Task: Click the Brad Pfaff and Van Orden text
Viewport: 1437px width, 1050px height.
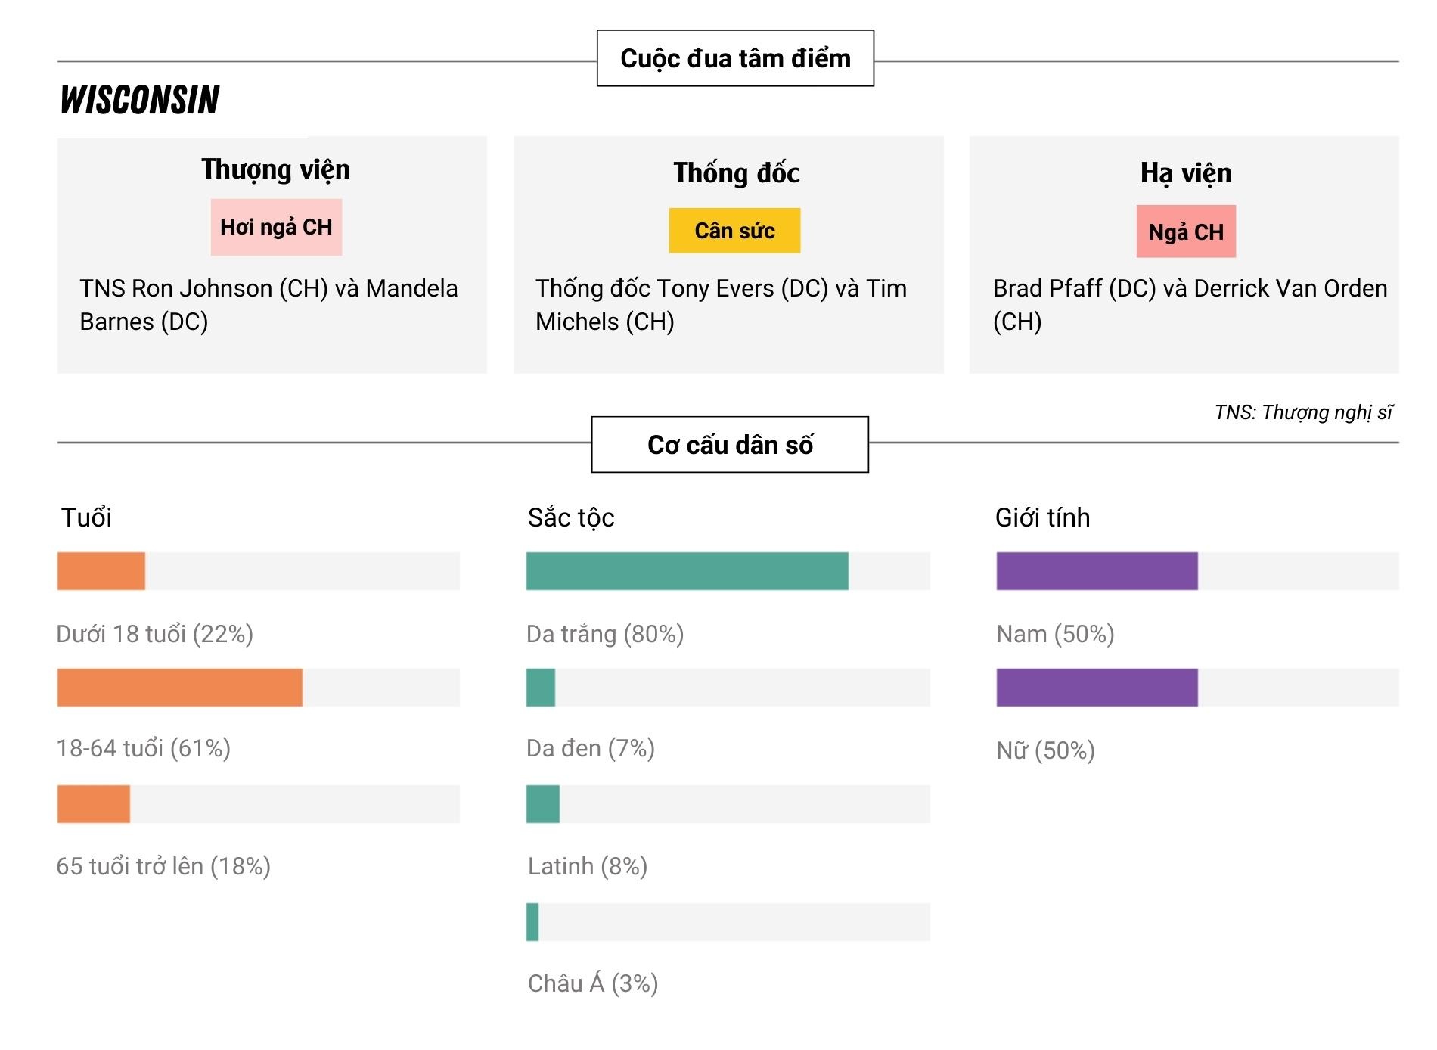Action: click(1189, 305)
